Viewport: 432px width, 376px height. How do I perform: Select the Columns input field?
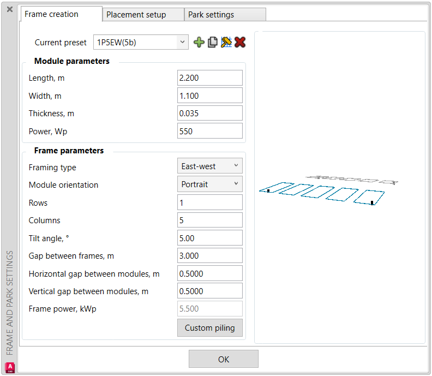point(210,220)
